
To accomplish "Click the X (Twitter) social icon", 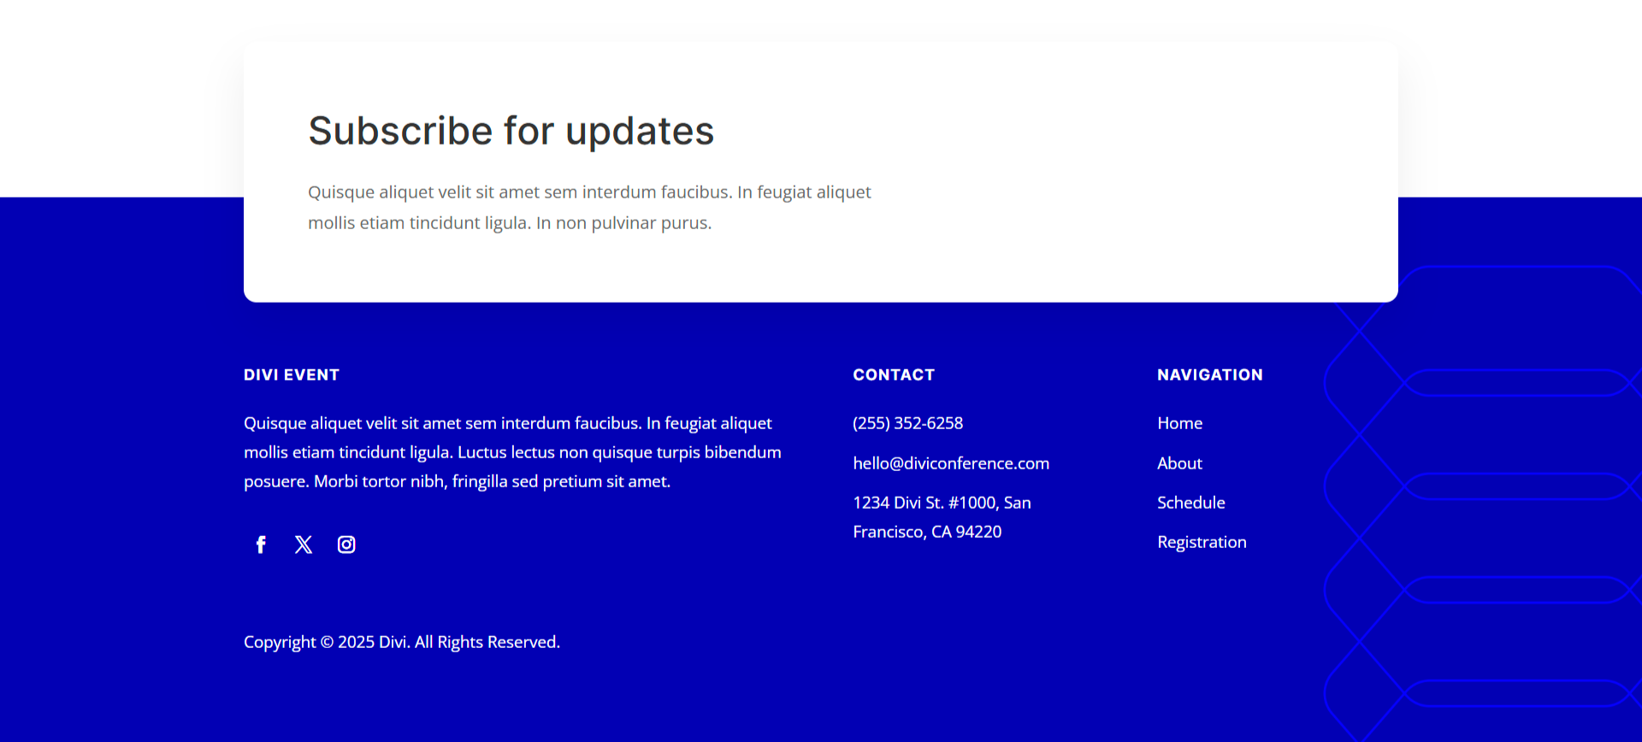I will pos(304,545).
